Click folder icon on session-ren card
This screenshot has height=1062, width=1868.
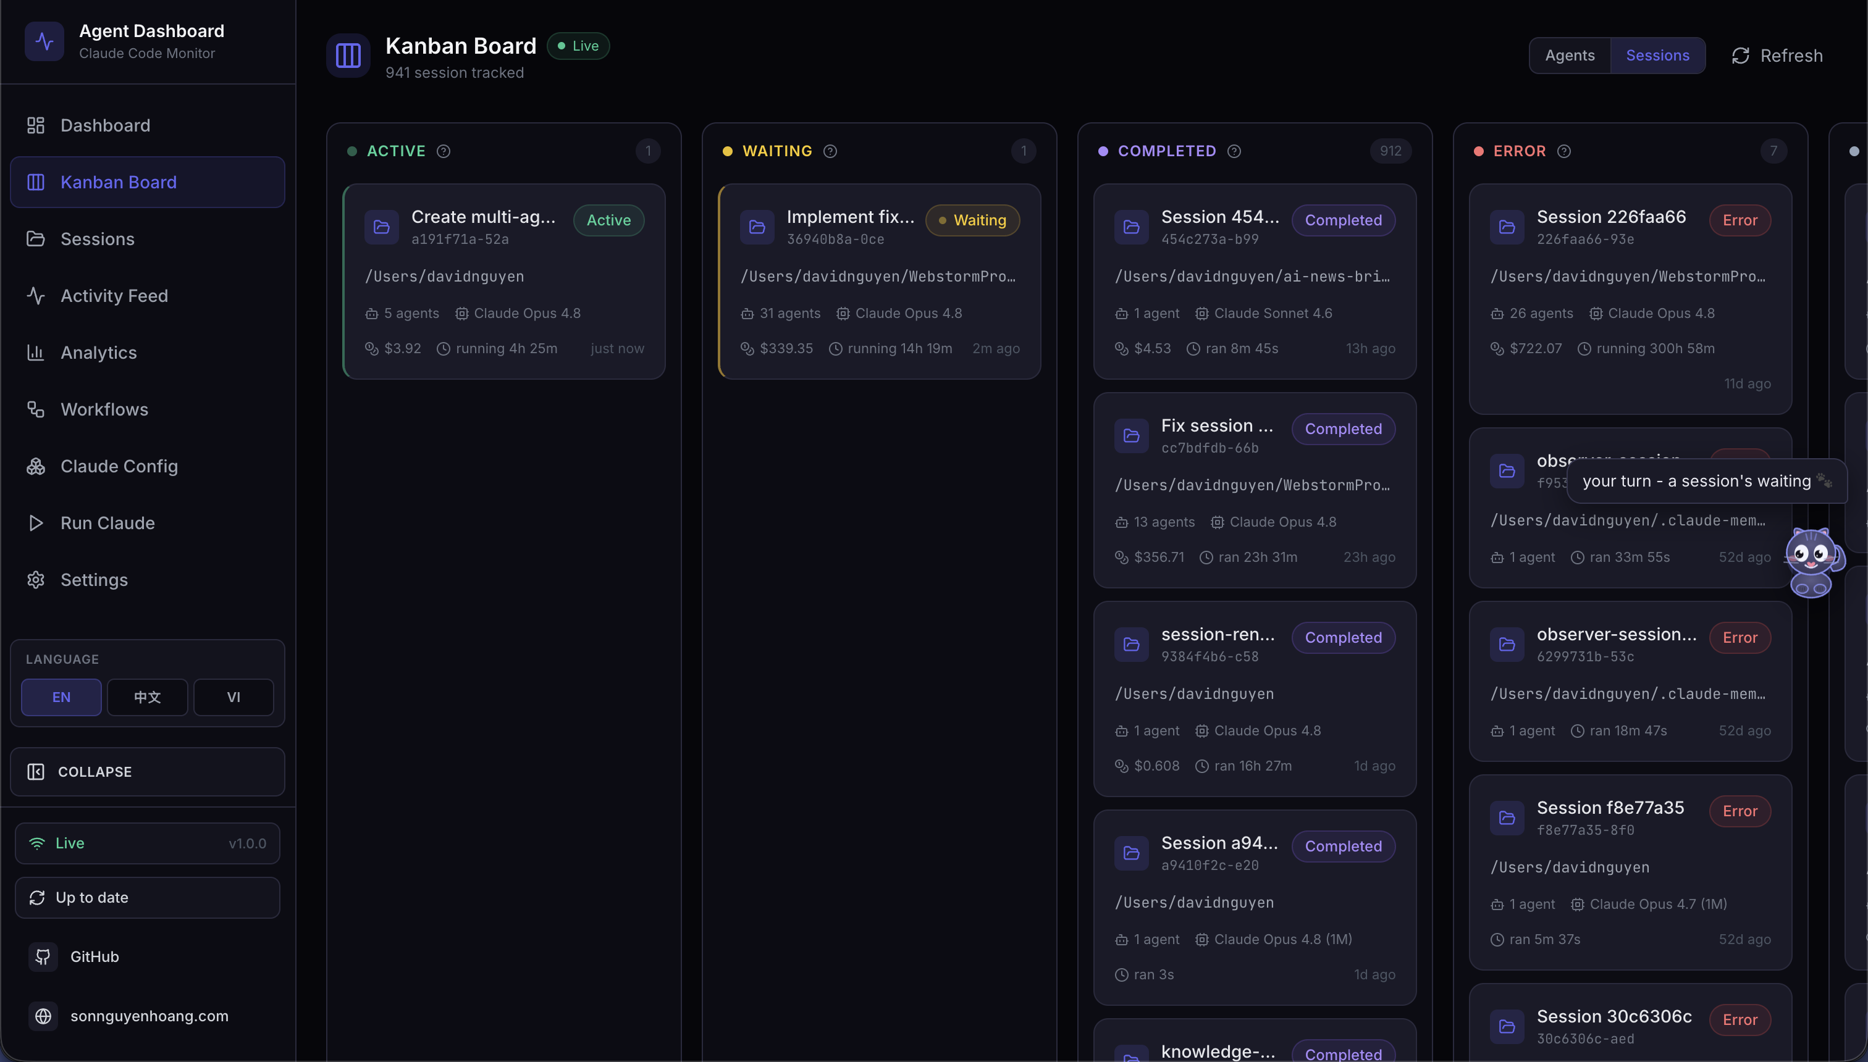coord(1132,644)
